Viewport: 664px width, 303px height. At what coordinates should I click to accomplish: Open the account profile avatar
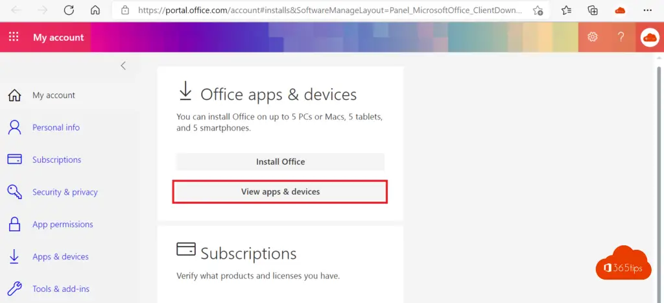650,37
